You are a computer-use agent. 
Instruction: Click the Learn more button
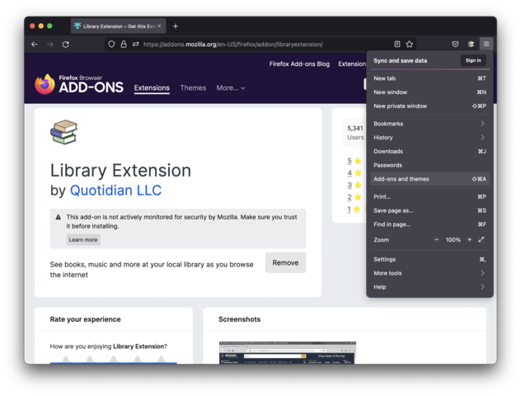83,240
